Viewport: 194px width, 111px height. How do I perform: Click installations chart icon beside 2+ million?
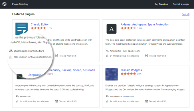pos(107,101)
